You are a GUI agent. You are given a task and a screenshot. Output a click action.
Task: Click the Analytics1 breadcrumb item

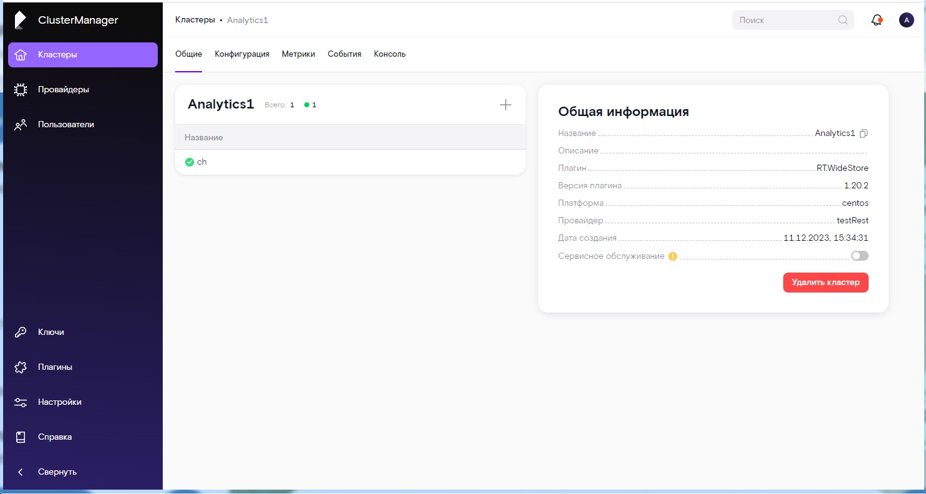(248, 20)
